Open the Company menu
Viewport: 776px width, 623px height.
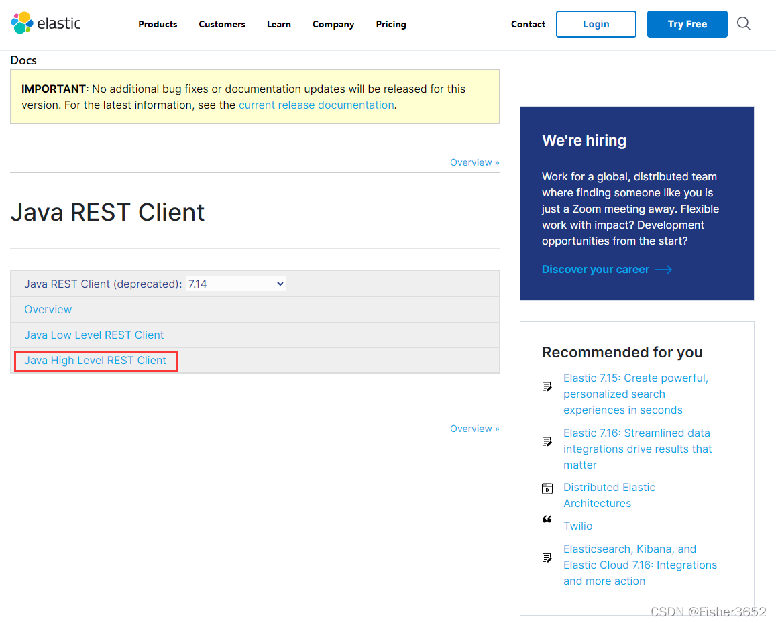[333, 24]
